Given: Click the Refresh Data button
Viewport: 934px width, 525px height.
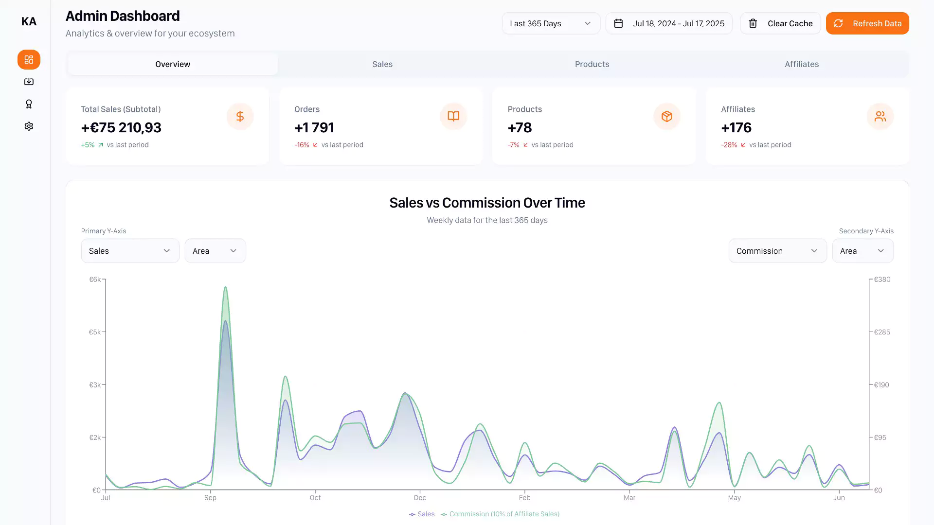Looking at the screenshot, I should (867, 23).
